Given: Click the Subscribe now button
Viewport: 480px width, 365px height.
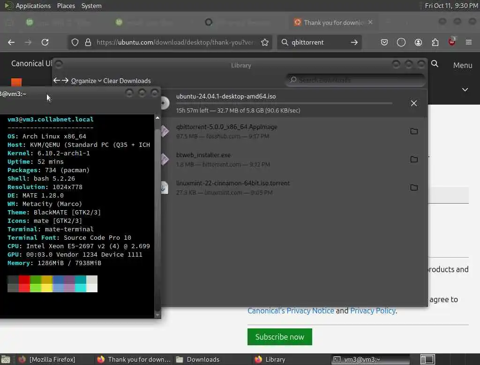Looking at the screenshot, I should coord(279,337).
